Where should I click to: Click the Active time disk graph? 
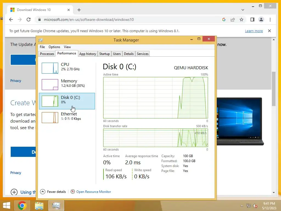tap(156, 98)
